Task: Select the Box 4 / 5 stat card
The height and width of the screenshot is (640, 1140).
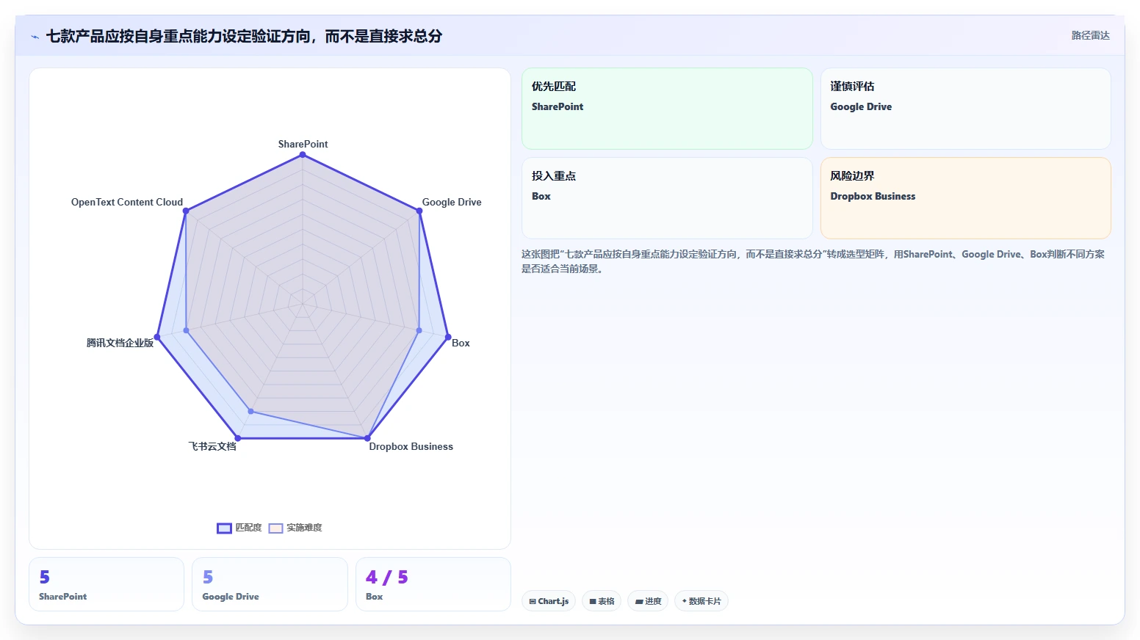Action: pyautogui.click(x=433, y=584)
